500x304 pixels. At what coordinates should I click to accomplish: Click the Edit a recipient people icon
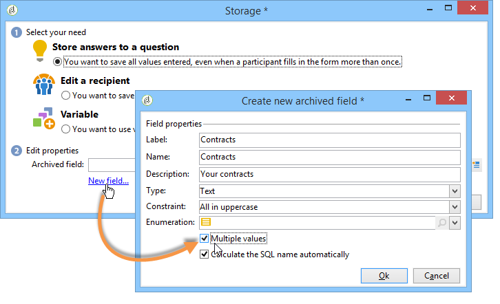43,85
